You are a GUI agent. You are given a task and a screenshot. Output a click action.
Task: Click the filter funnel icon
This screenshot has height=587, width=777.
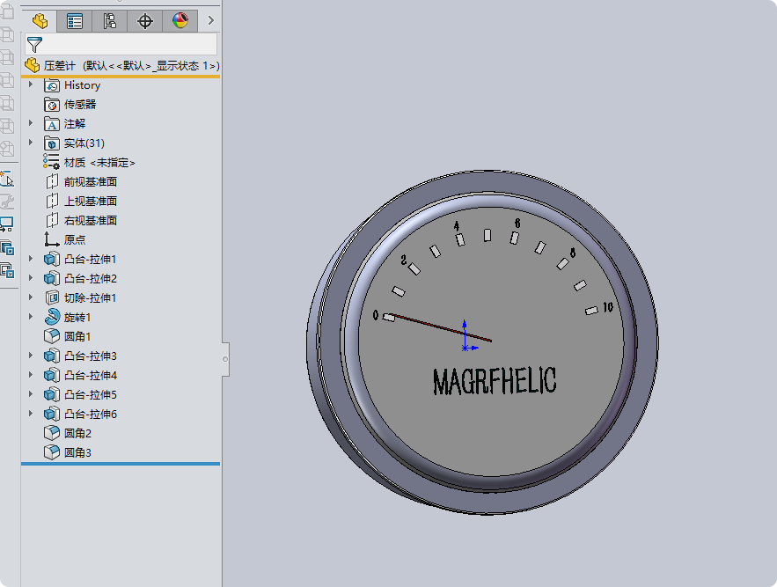34,45
